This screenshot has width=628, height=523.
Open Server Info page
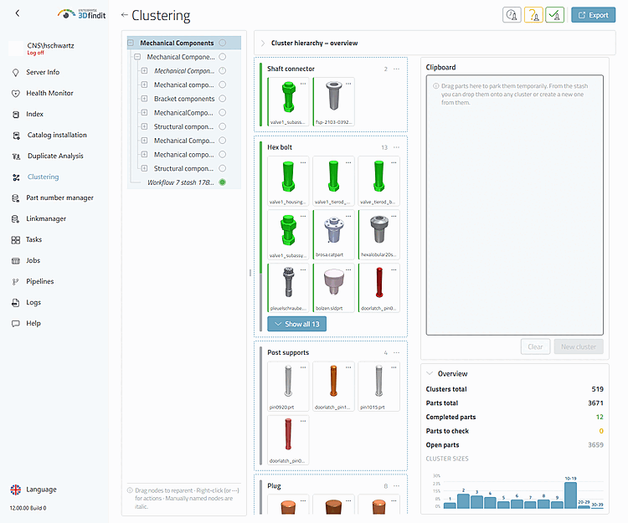(x=43, y=72)
